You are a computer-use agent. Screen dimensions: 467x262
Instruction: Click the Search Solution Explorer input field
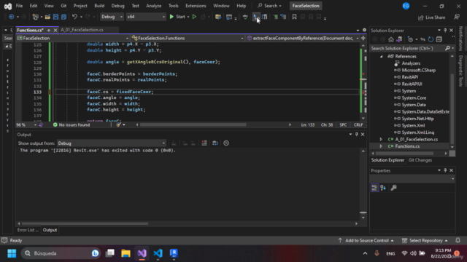pyautogui.click(x=407, y=48)
